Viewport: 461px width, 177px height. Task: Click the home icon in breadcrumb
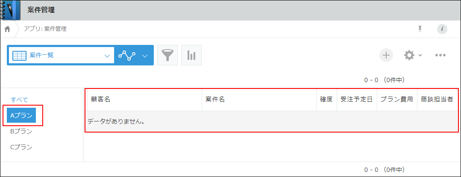(x=7, y=29)
